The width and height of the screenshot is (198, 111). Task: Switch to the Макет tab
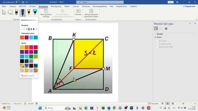click(x=67, y=6)
